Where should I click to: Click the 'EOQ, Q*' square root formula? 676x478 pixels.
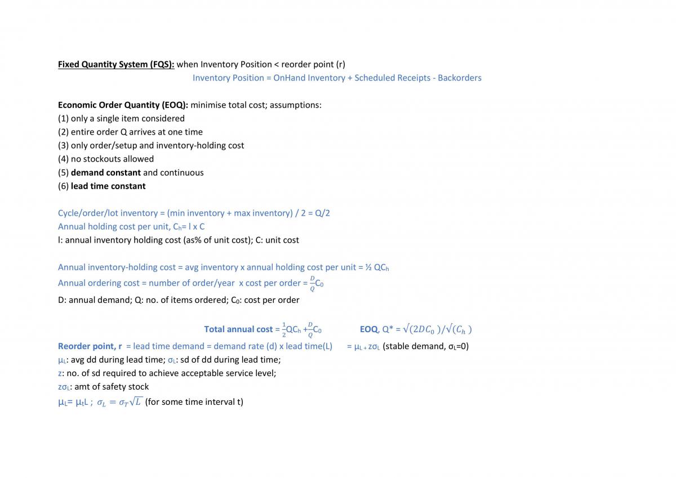pyautogui.click(x=416, y=329)
